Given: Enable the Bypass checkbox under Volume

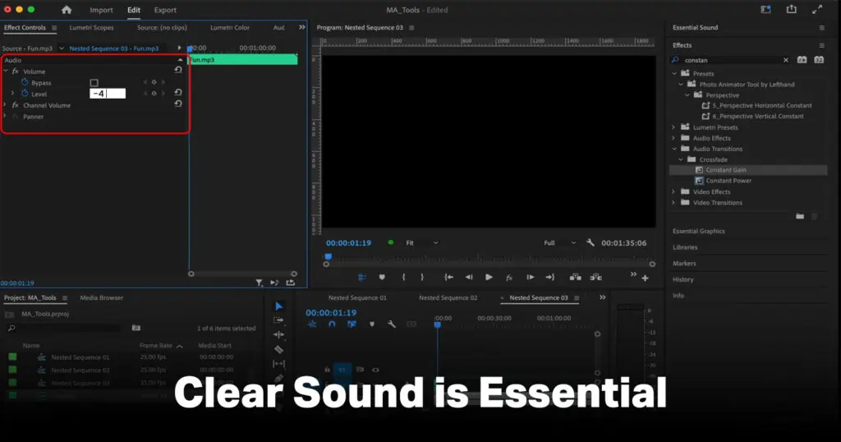Looking at the screenshot, I should 94,83.
